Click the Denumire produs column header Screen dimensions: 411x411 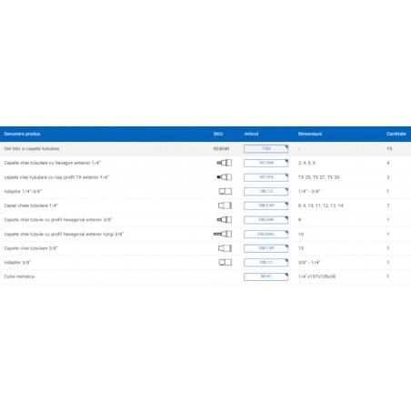(x=22, y=134)
